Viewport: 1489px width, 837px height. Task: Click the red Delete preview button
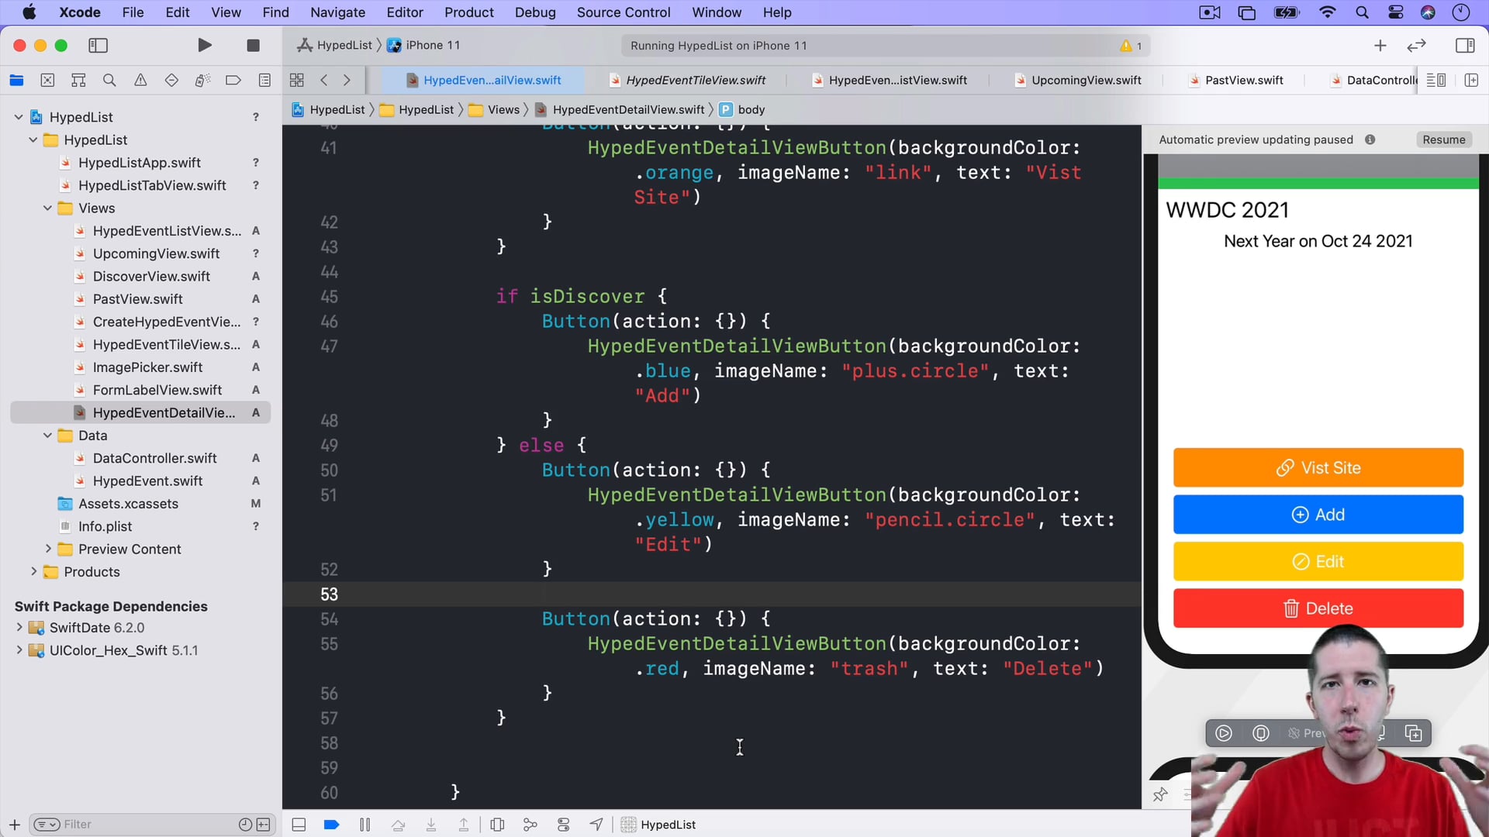(x=1318, y=608)
